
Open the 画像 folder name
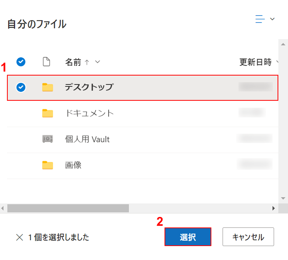pos(73,165)
